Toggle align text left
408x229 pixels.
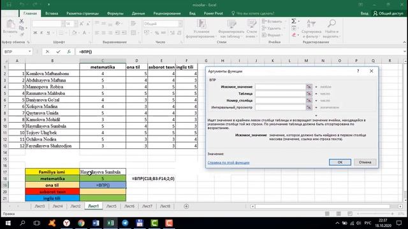point(97,32)
